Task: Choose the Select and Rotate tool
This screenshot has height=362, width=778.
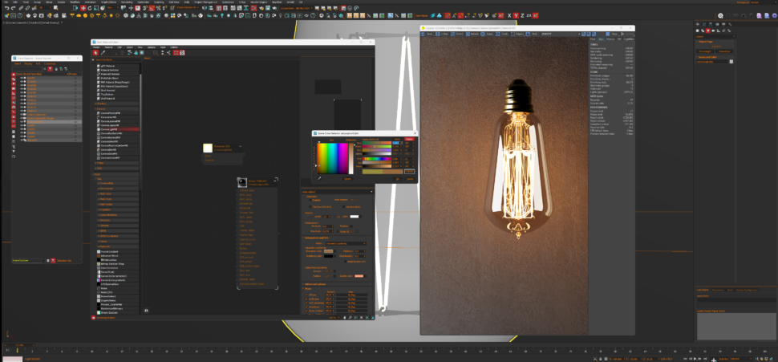Action: pos(90,8)
